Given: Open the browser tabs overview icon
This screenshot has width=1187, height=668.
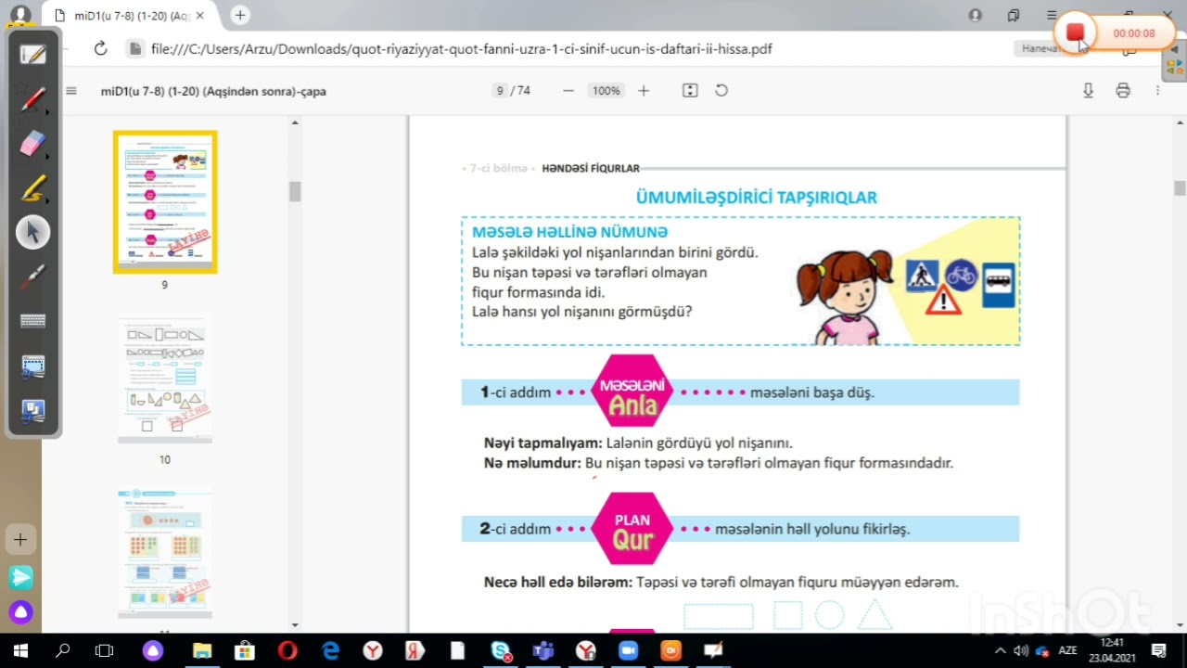Looking at the screenshot, I should click(1014, 15).
